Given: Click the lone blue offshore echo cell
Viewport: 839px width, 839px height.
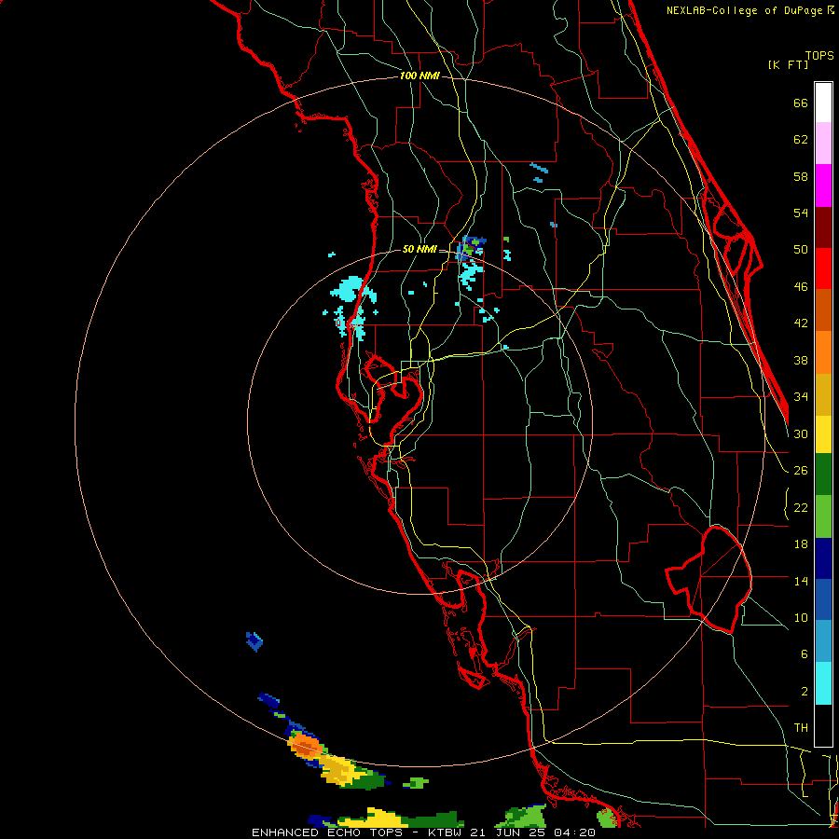Looking at the screenshot, I should coord(254,641).
